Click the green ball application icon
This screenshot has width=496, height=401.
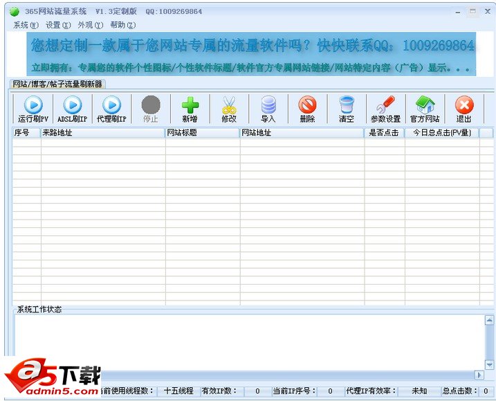(15, 12)
